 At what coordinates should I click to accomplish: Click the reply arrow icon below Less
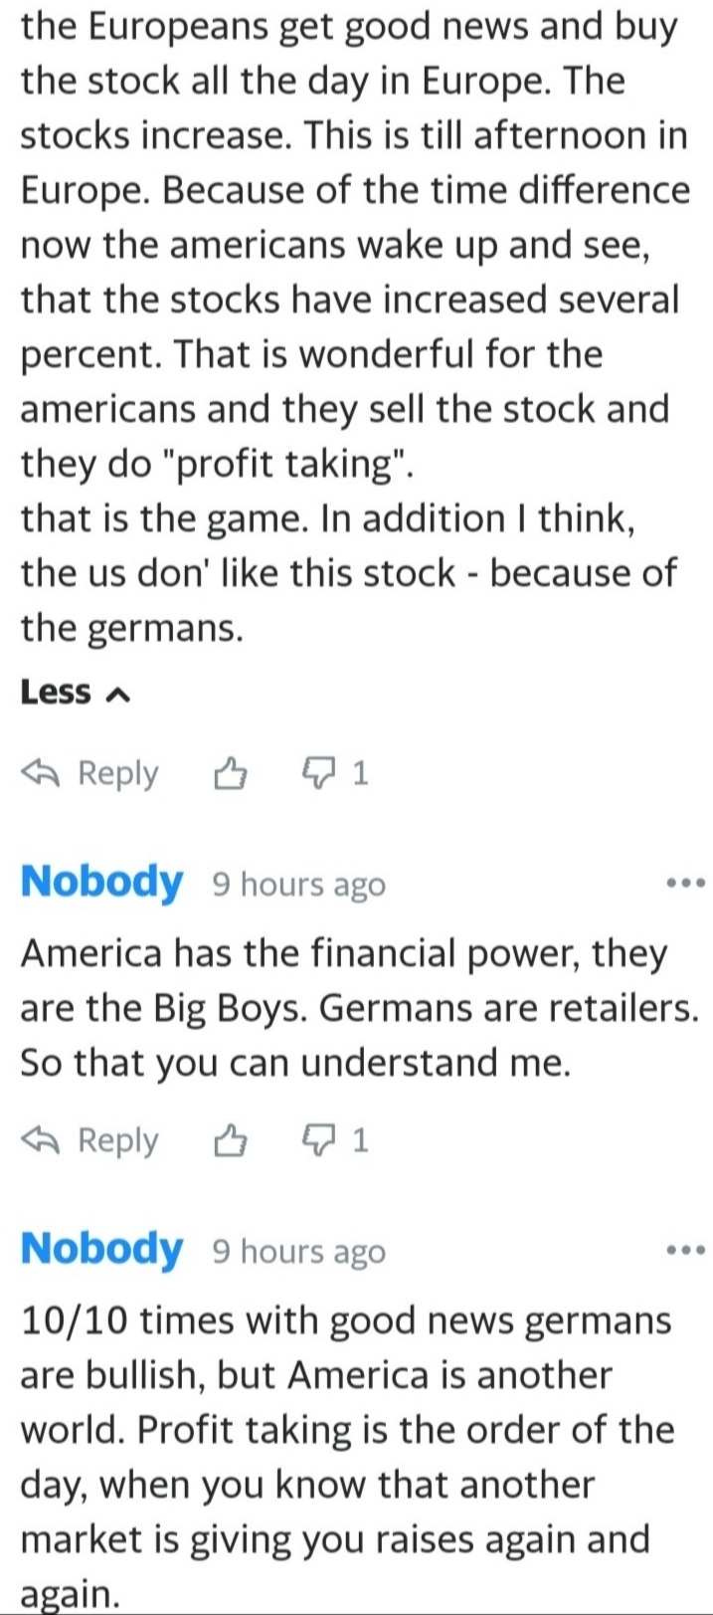click(42, 773)
